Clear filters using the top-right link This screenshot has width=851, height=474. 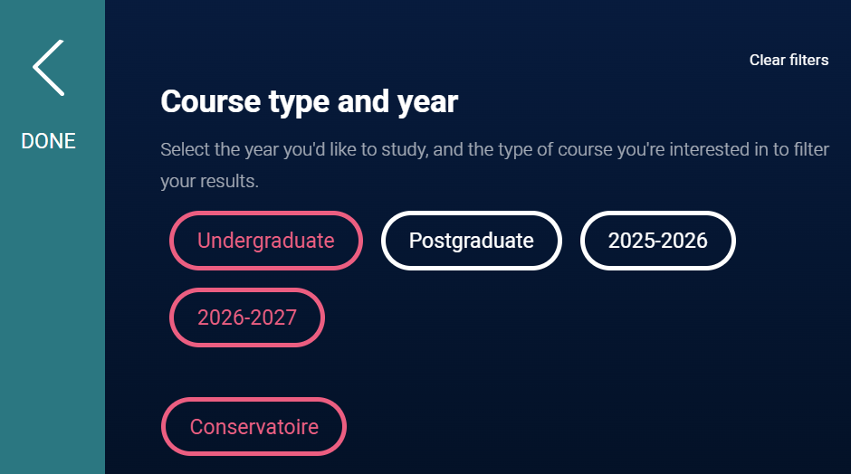[x=789, y=61]
